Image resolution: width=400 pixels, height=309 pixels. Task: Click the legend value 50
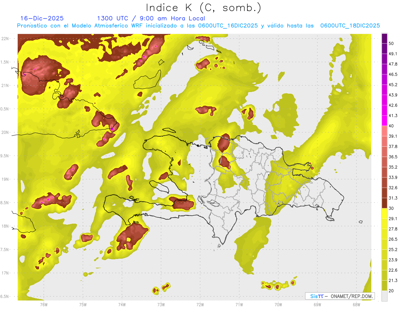[392, 43]
